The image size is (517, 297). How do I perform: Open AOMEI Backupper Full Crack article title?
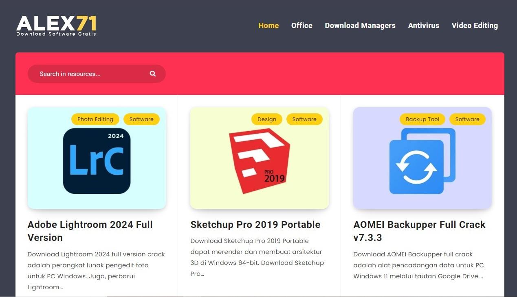click(420, 231)
